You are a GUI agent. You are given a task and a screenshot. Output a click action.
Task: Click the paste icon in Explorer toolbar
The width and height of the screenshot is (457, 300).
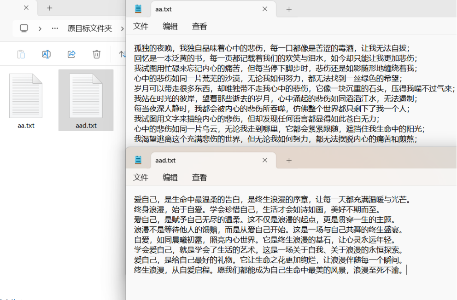point(21,54)
